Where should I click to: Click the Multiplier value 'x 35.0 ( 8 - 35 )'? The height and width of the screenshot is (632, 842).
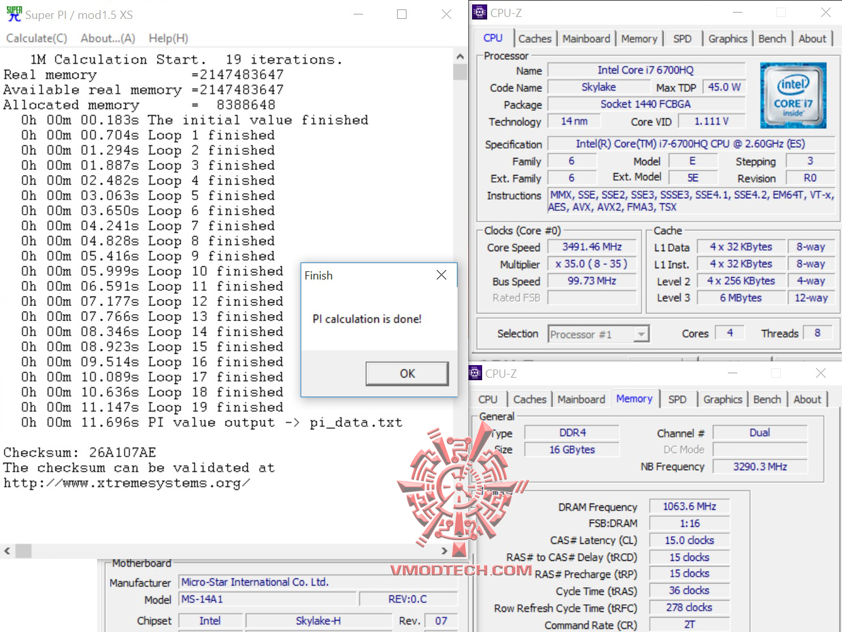coord(592,264)
